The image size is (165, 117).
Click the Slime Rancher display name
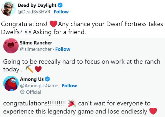(36, 43)
